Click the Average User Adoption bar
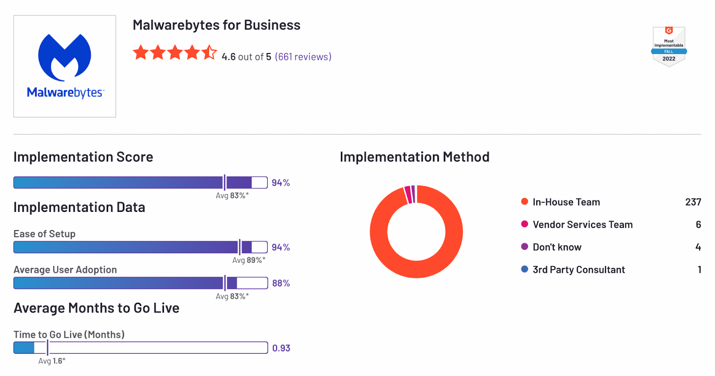 (140, 283)
